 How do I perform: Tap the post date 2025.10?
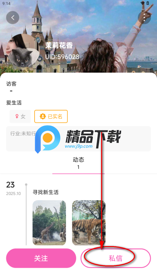pos(14,194)
